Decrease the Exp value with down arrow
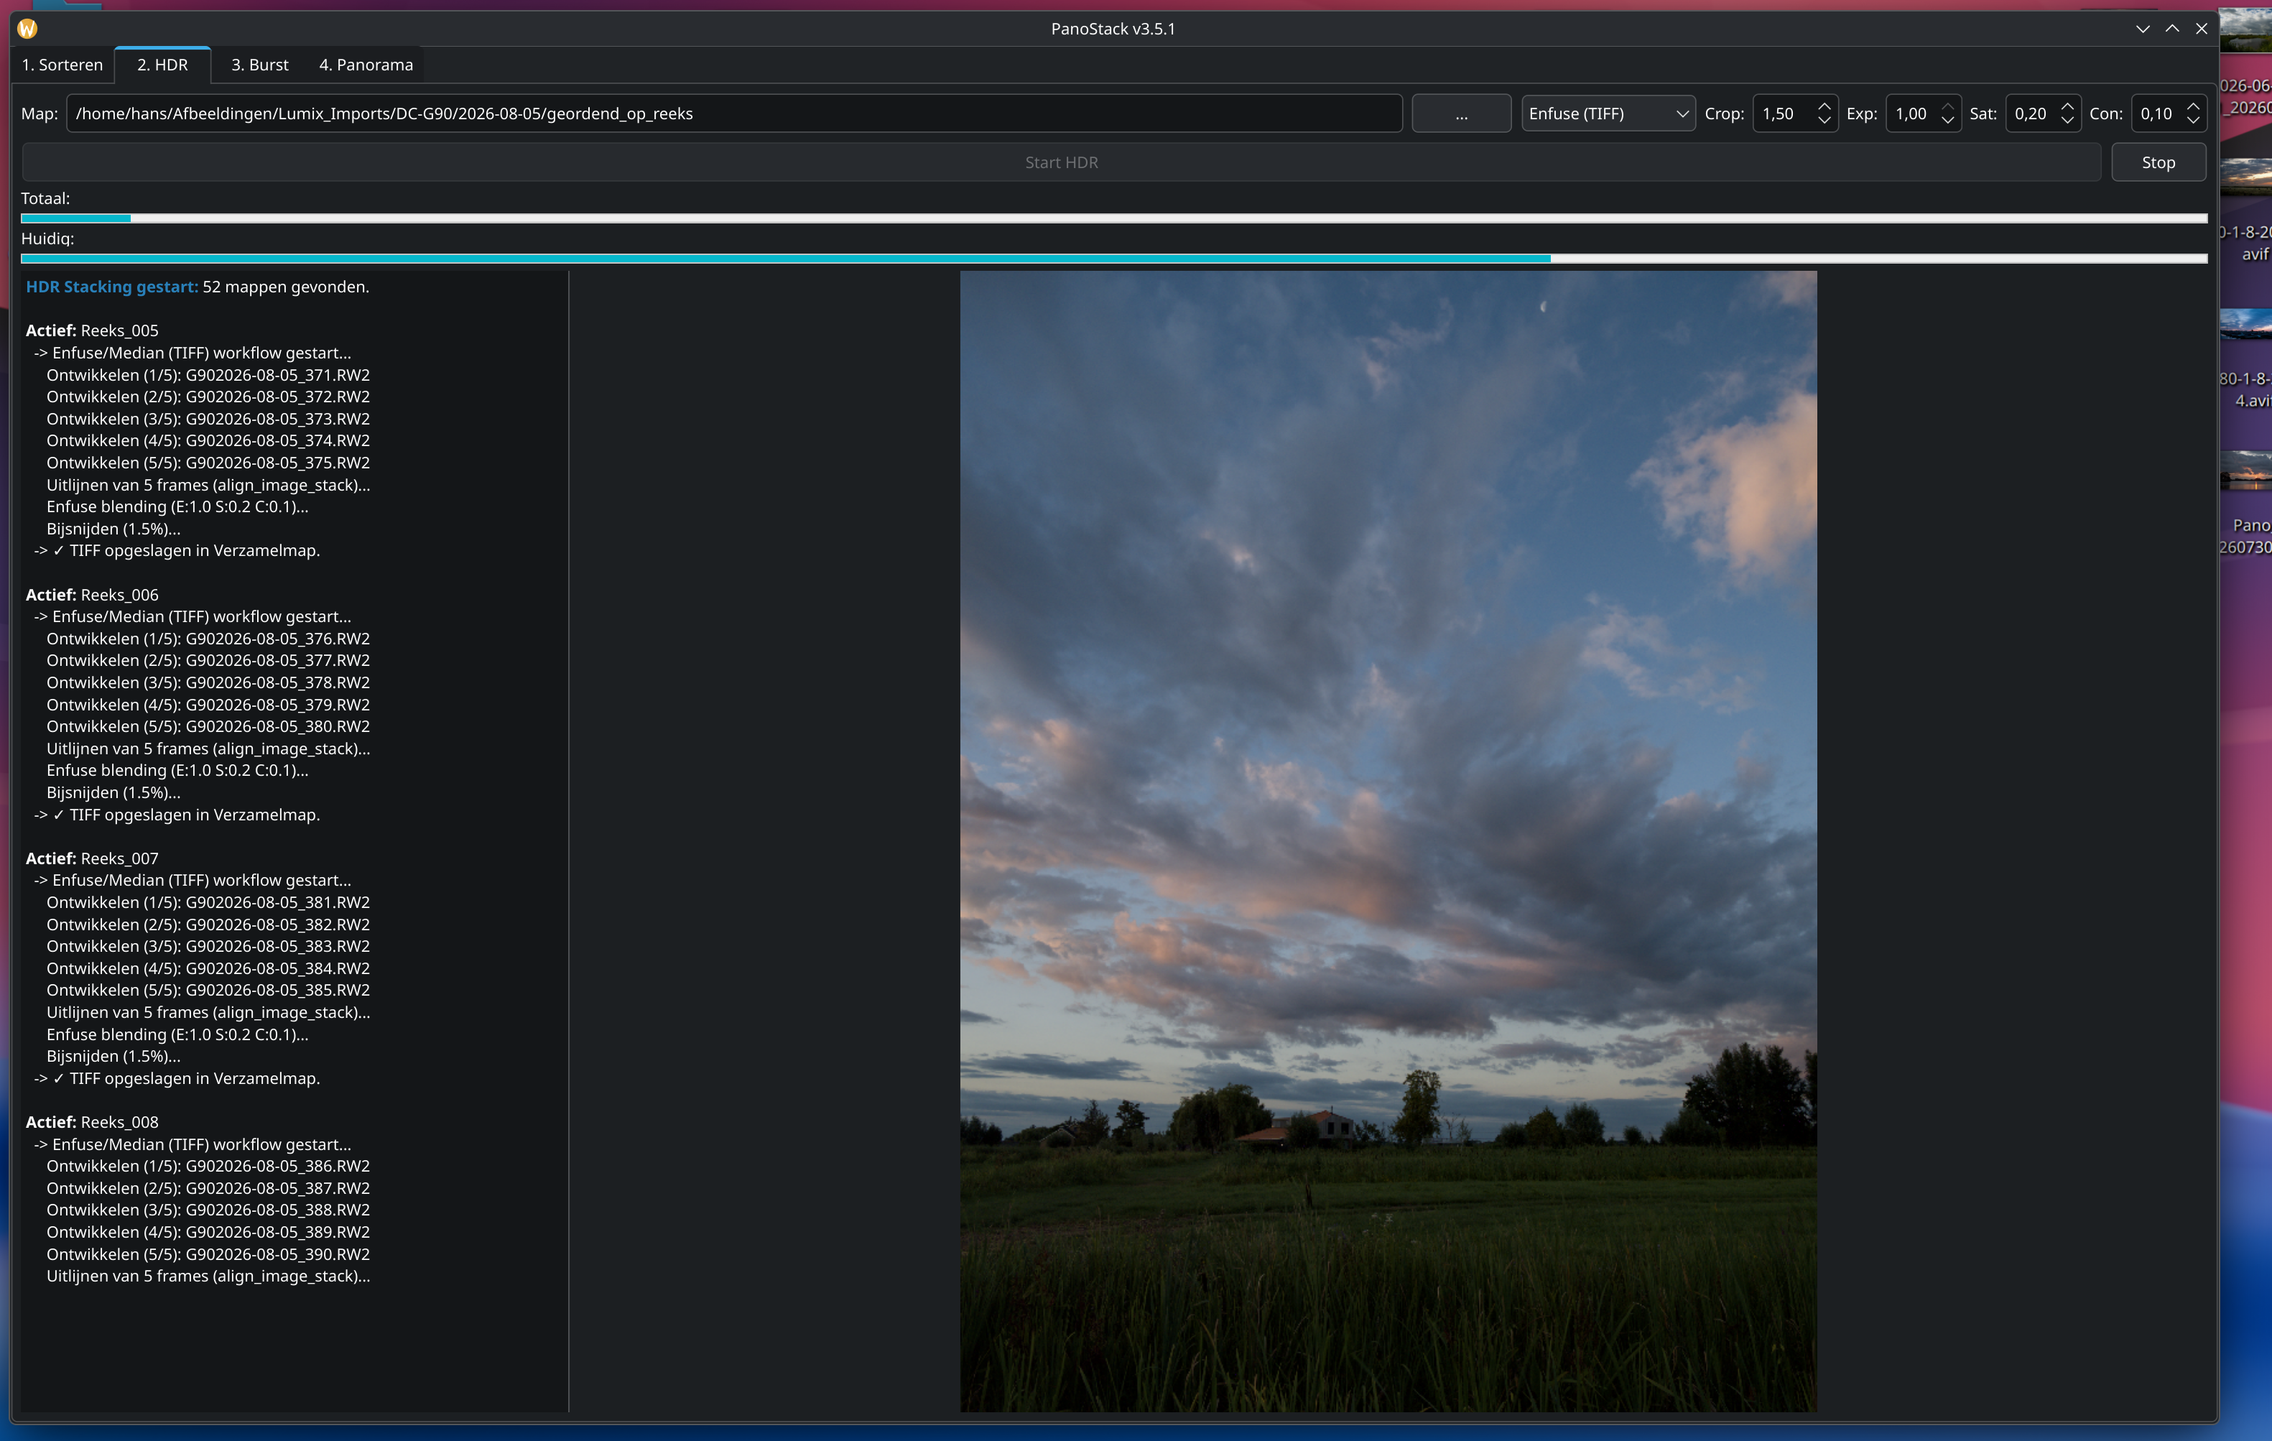This screenshot has height=1441, width=2272. coord(1947,121)
